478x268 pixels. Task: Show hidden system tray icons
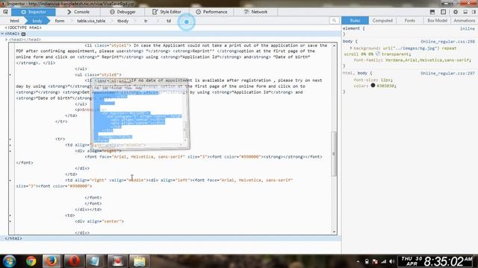point(358,261)
